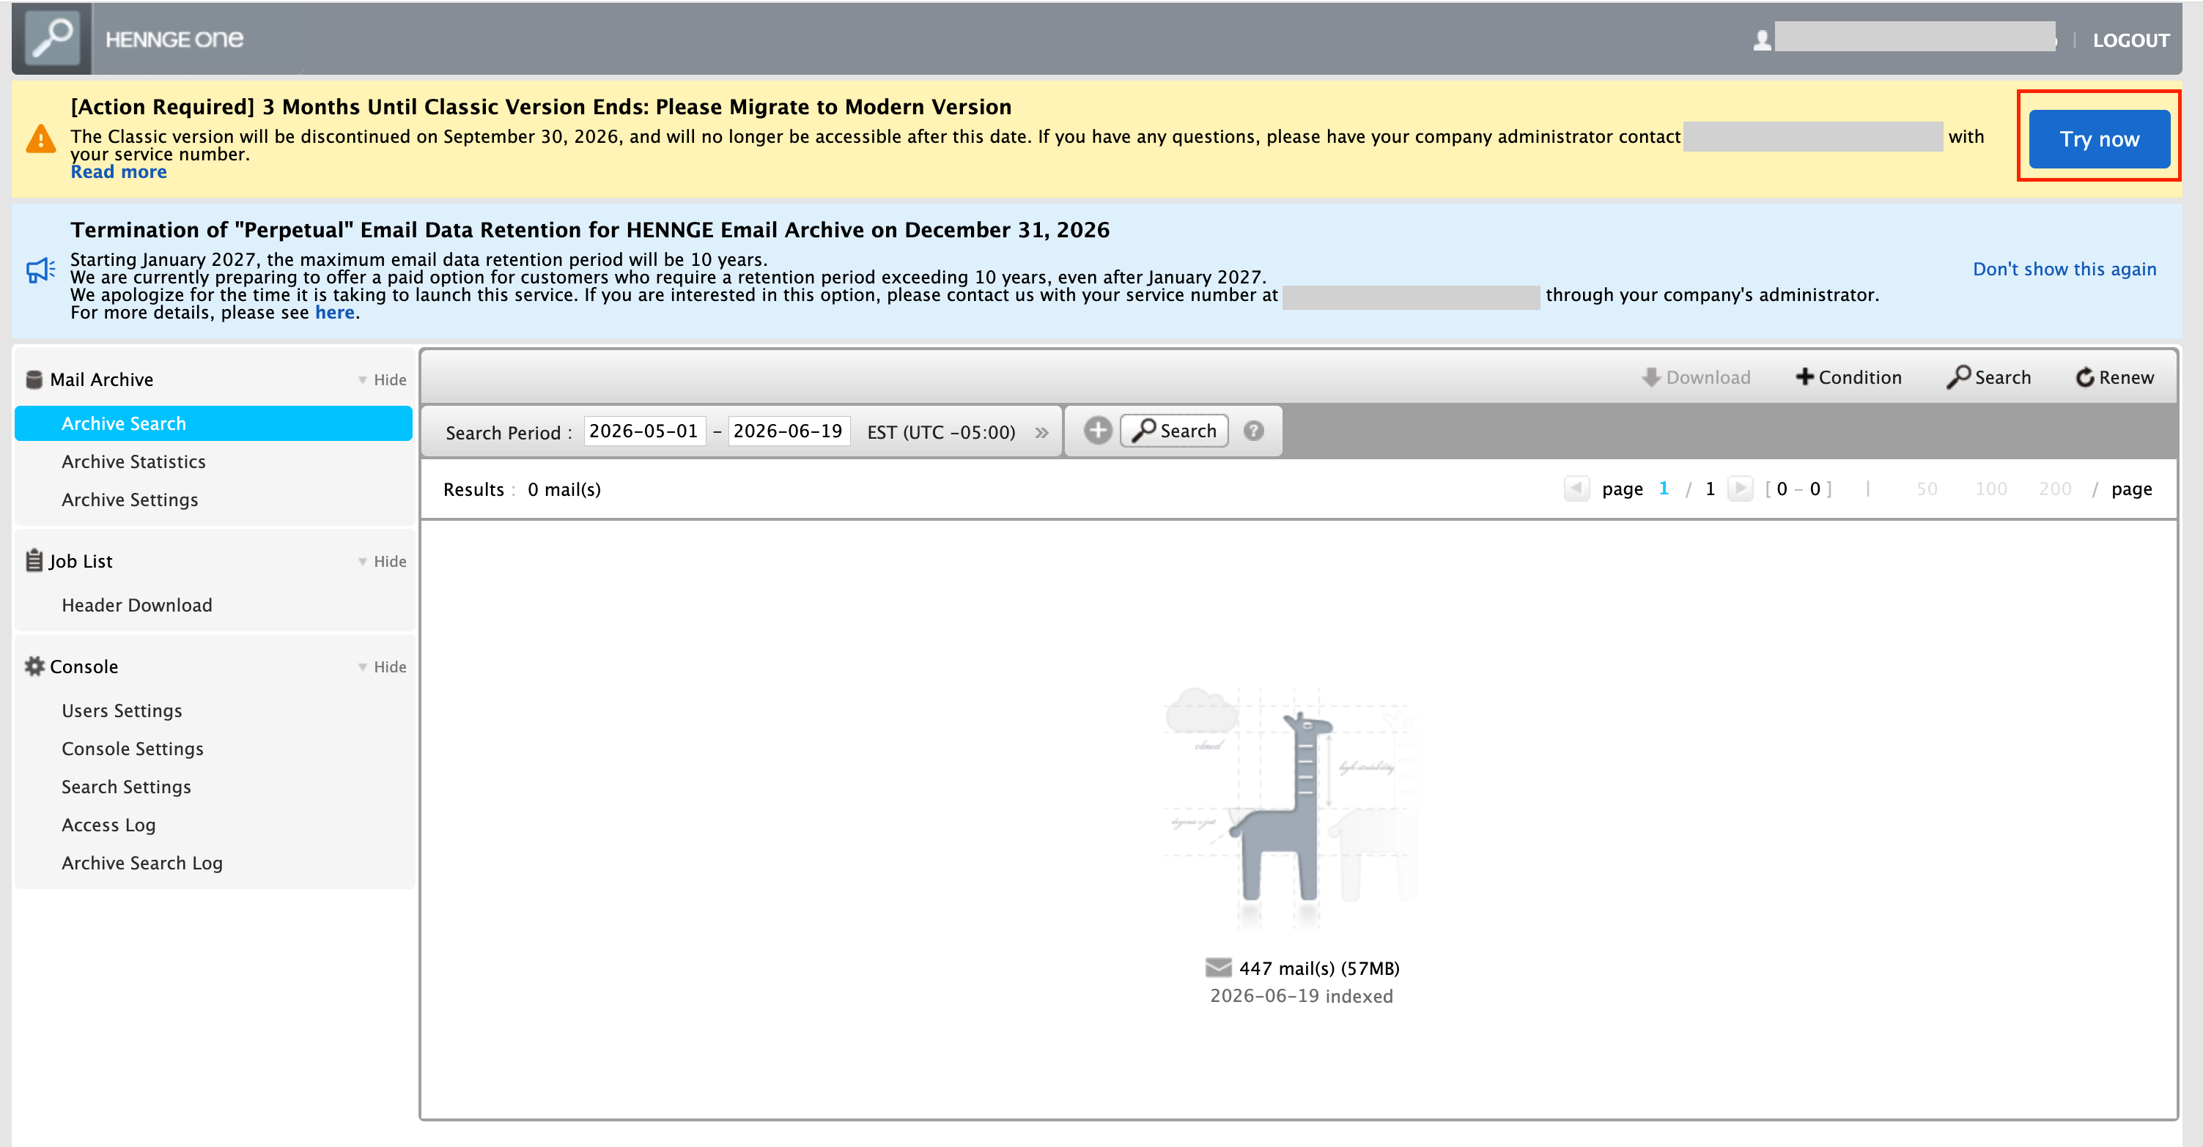Click the user profile icon near Logout
This screenshot has height=1147, width=2203.
[x=1762, y=40]
